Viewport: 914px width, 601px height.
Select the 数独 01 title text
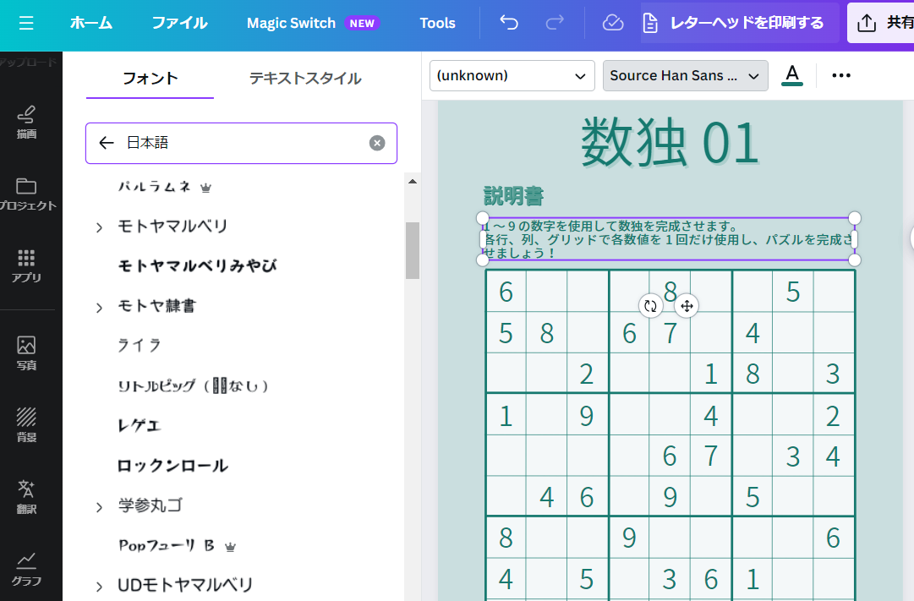tap(670, 142)
